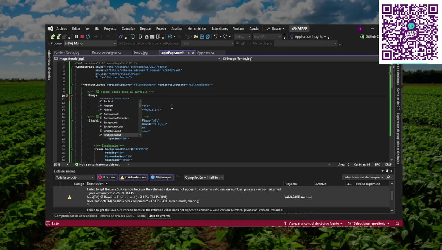
Task: Undo the last edit with the undo arrow
Action: click(x=216, y=36)
